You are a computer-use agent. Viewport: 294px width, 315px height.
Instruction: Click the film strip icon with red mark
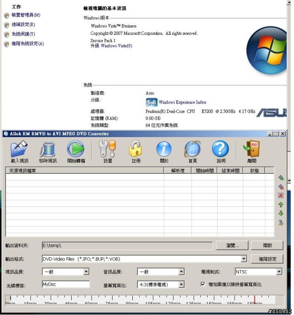tap(281, 187)
